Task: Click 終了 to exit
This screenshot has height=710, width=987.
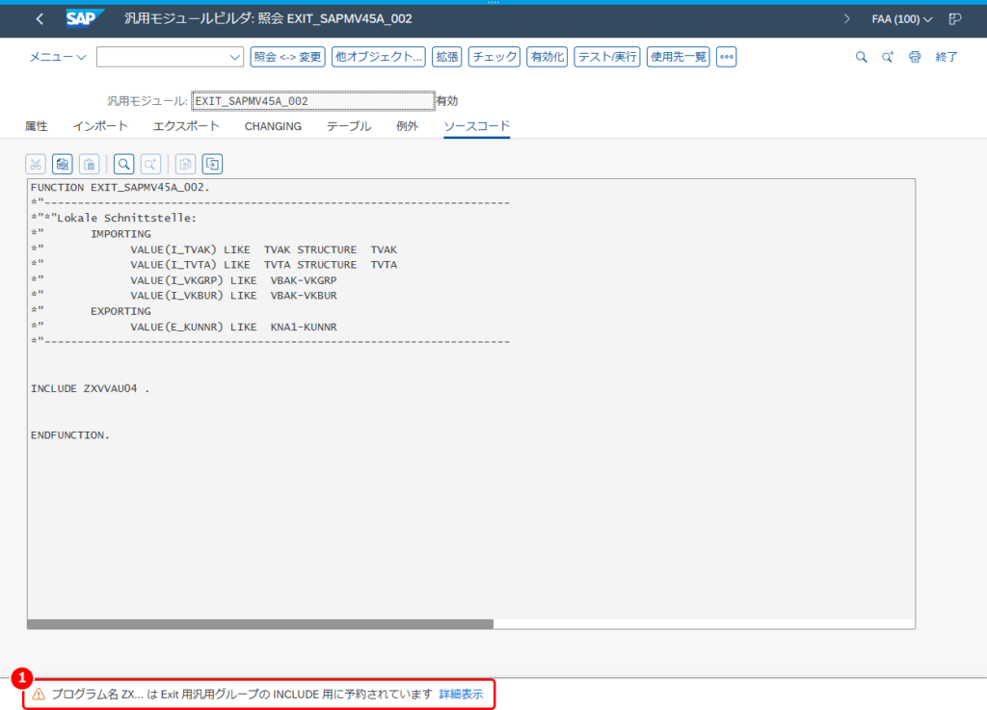Action: (947, 57)
